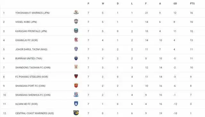205x117 pixels.
Task: Open the Vissel Kobe (JPN) team link
Action: coord(26,22)
